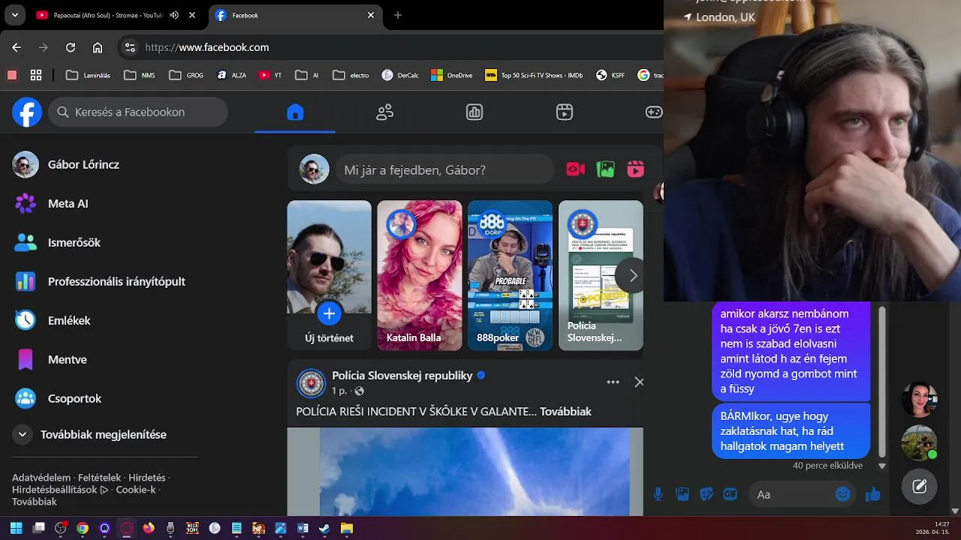This screenshot has width=961, height=540.
Task: Open Steam from the taskbar
Action: point(324,528)
